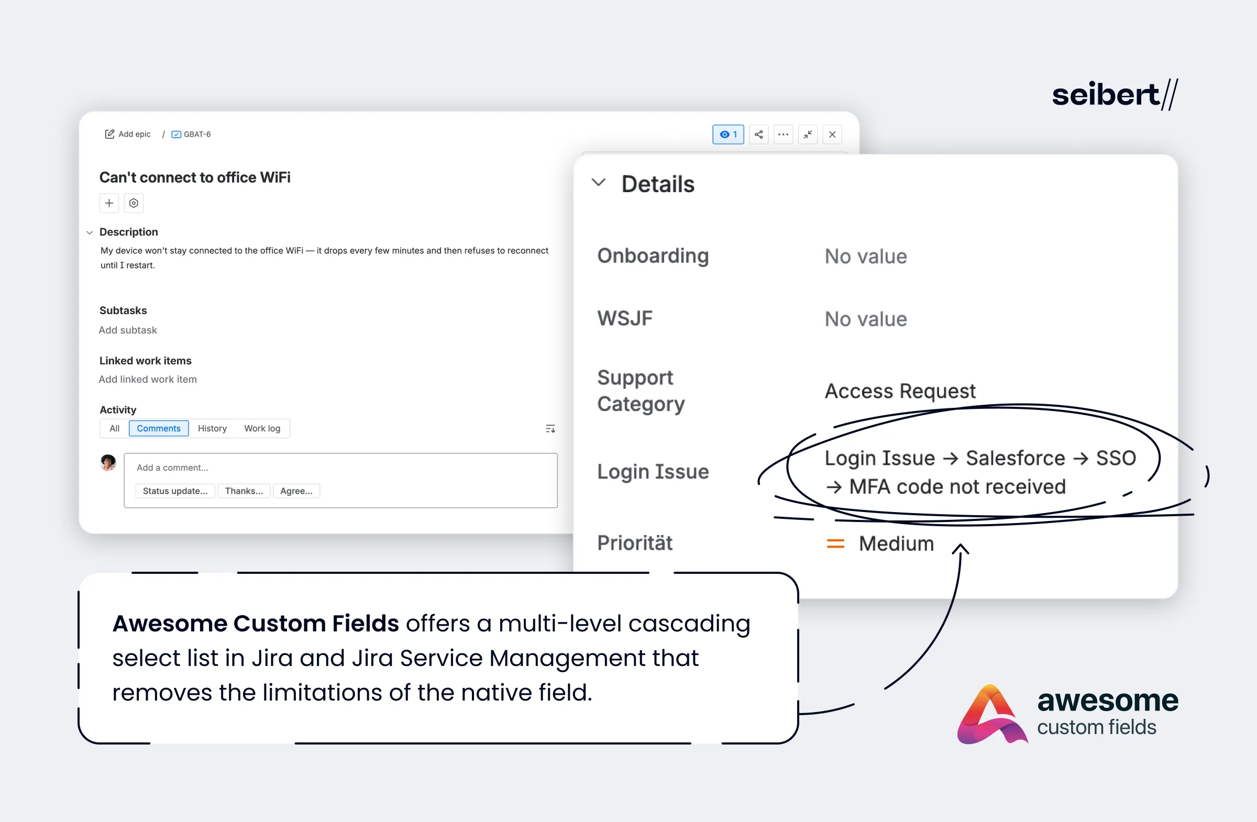Click the issue title Can't connect to office WiFi
Viewport: 1257px width, 822px height.
195,177
